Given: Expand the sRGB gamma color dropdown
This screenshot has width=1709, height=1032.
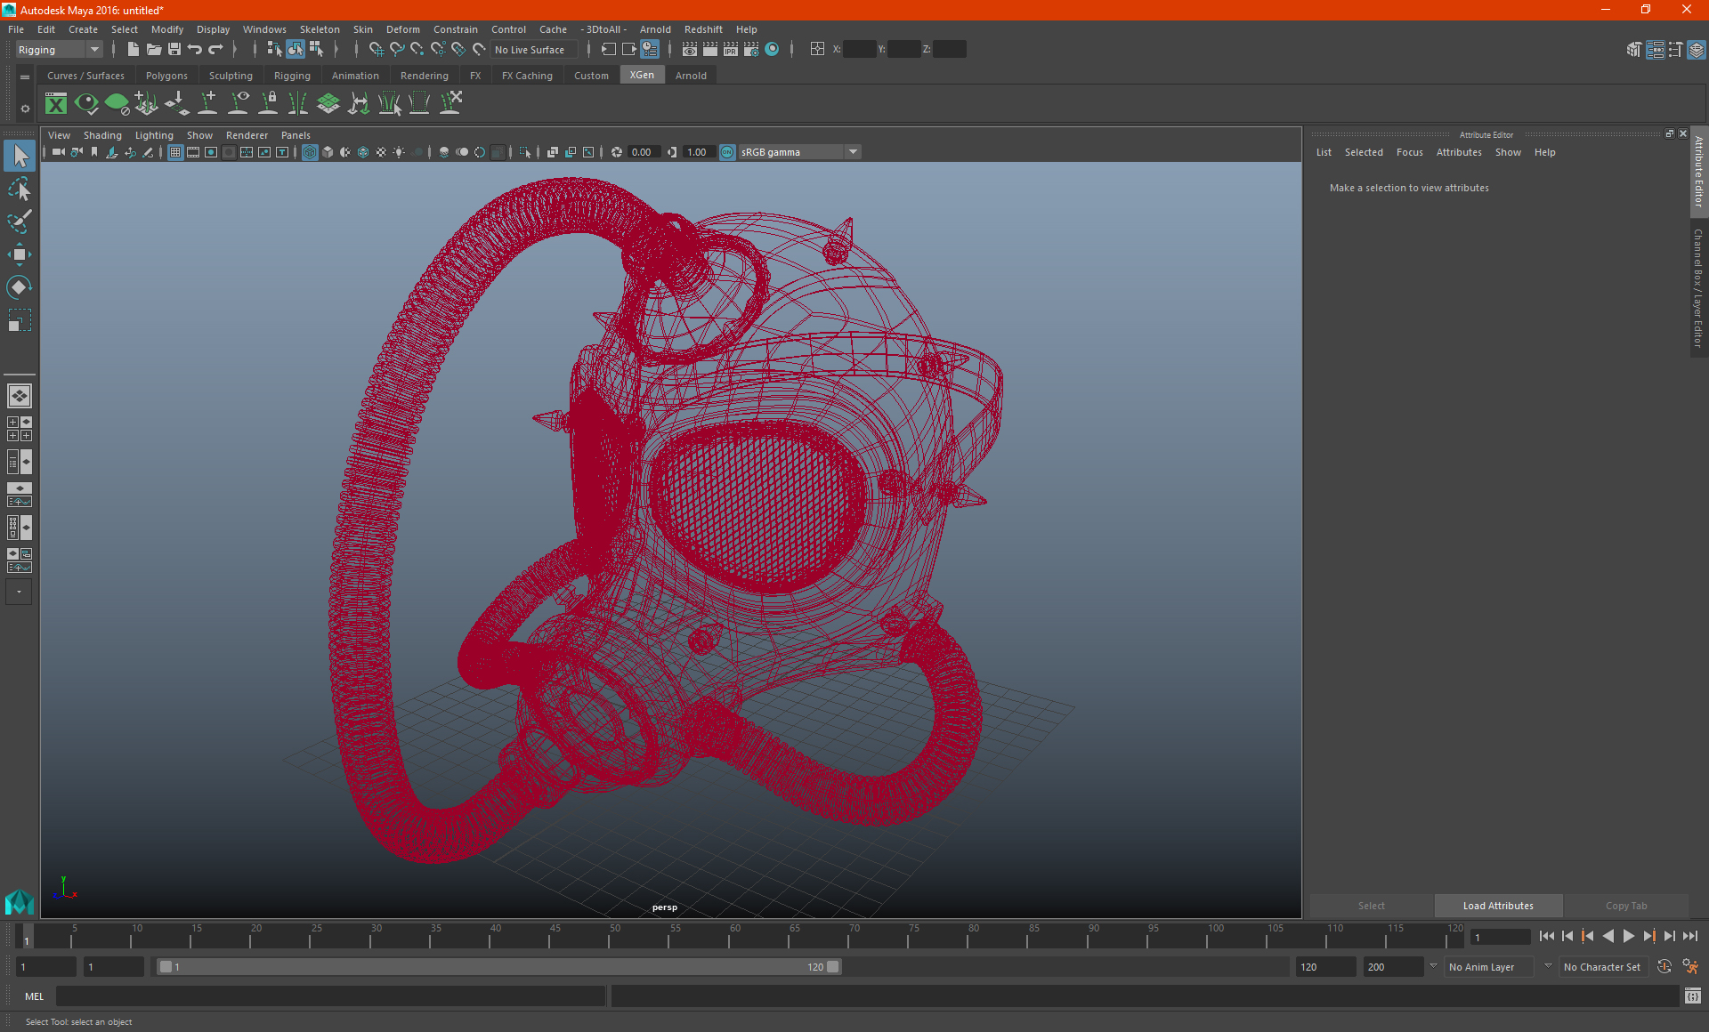Looking at the screenshot, I should coord(854,151).
